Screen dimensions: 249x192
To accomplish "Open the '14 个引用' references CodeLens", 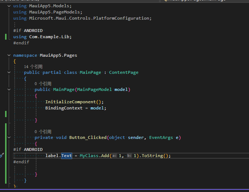I will pos(33,67).
